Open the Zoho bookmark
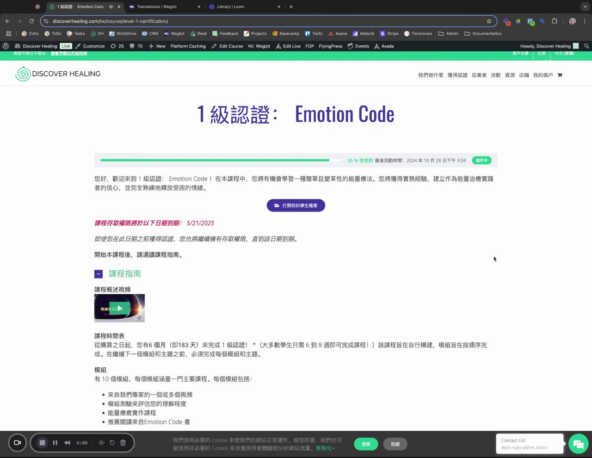 (x=30, y=33)
